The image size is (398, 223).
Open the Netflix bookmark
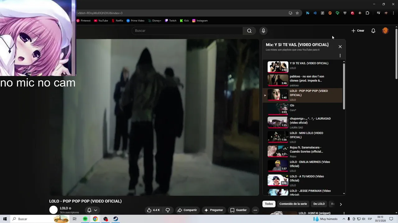[117, 21]
